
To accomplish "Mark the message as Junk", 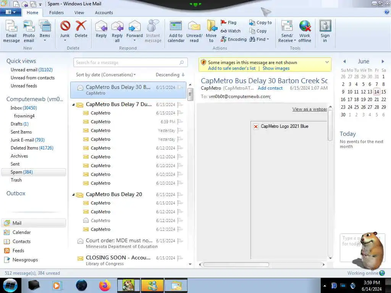I will 65,31.
